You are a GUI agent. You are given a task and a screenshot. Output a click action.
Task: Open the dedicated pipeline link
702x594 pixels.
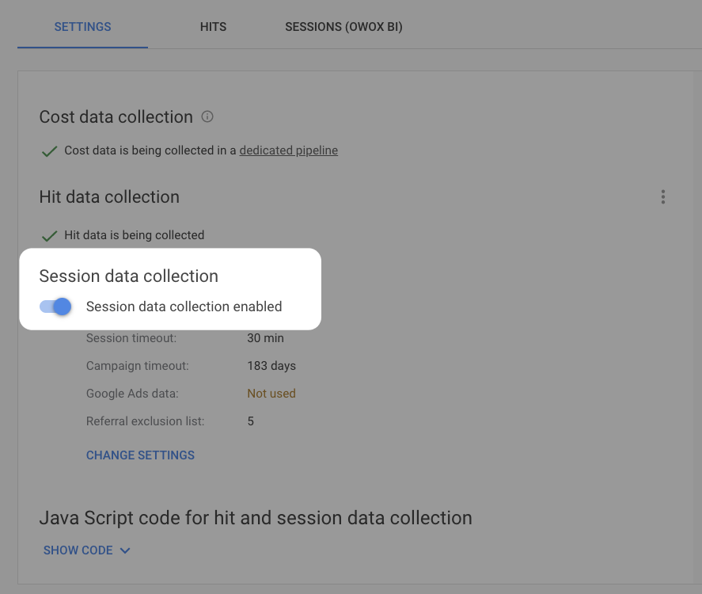pos(288,150)
